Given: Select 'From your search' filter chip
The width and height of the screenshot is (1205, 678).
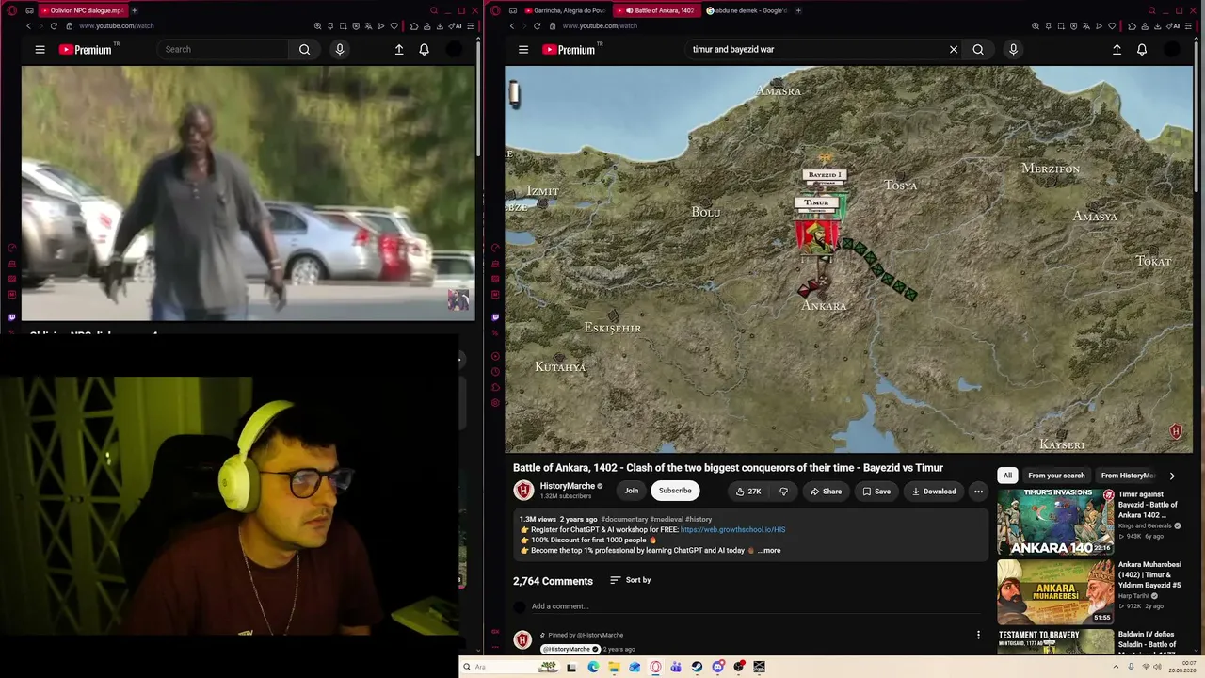Looking at the screenshot, I should [1056, 476].
